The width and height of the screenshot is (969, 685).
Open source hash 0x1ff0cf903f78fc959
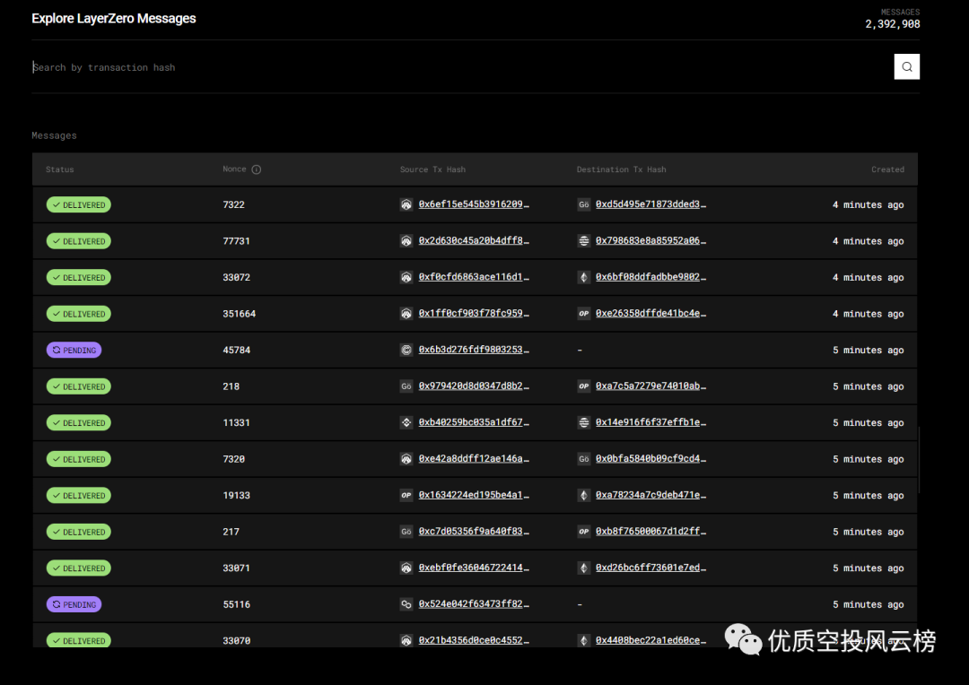click(474, 313)
